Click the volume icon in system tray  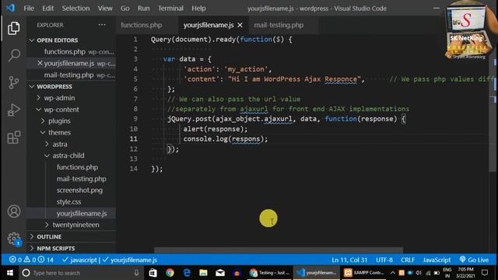point(419,273)
